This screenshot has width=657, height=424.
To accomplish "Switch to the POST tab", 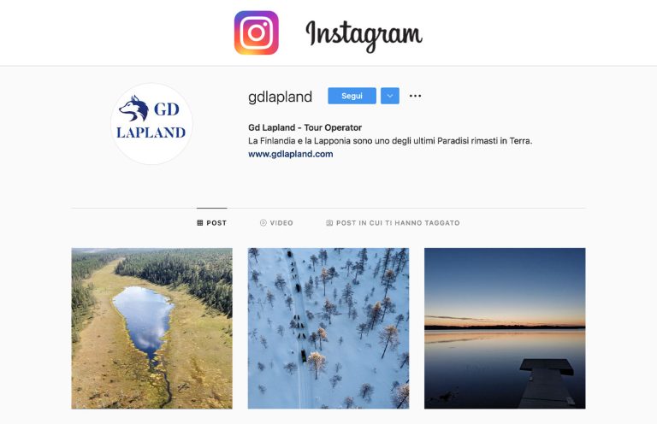I will pos(212,222).
